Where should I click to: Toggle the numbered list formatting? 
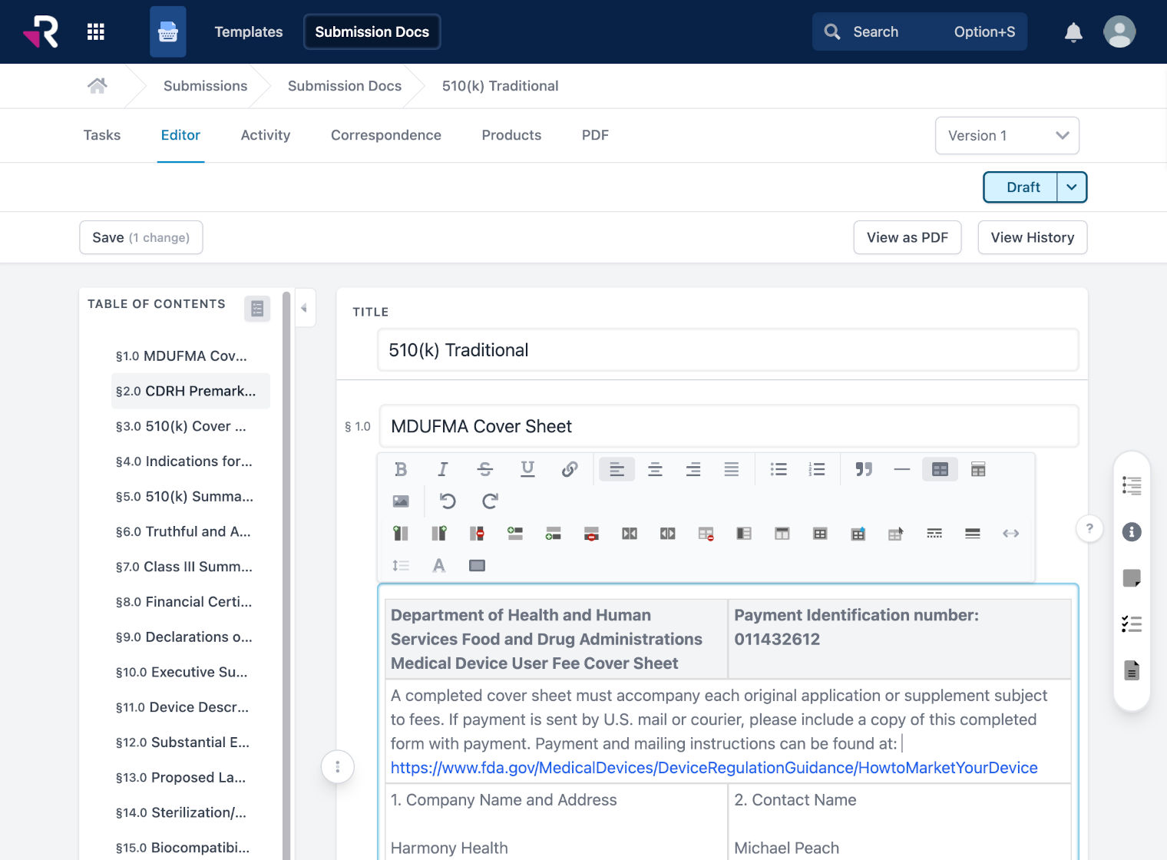coord(816,469)
